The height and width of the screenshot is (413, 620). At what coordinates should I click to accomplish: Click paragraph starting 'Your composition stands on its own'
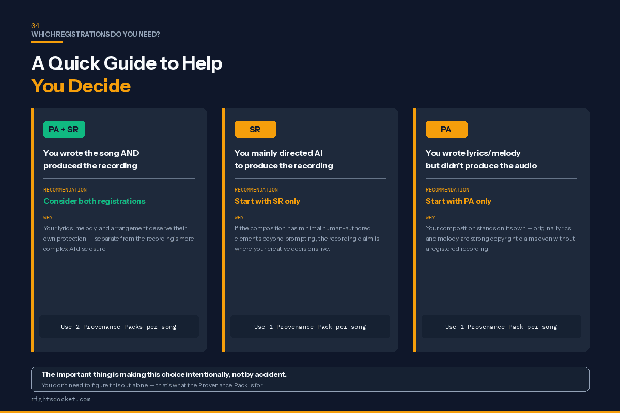500,239
